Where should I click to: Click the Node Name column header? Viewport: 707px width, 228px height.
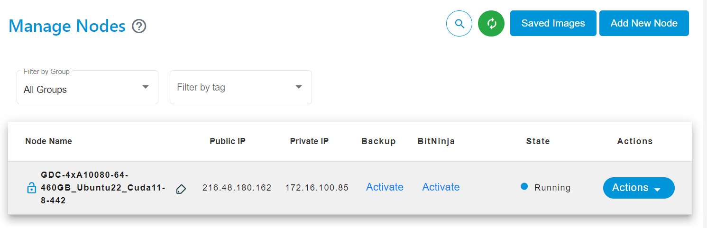click(49, 141)
